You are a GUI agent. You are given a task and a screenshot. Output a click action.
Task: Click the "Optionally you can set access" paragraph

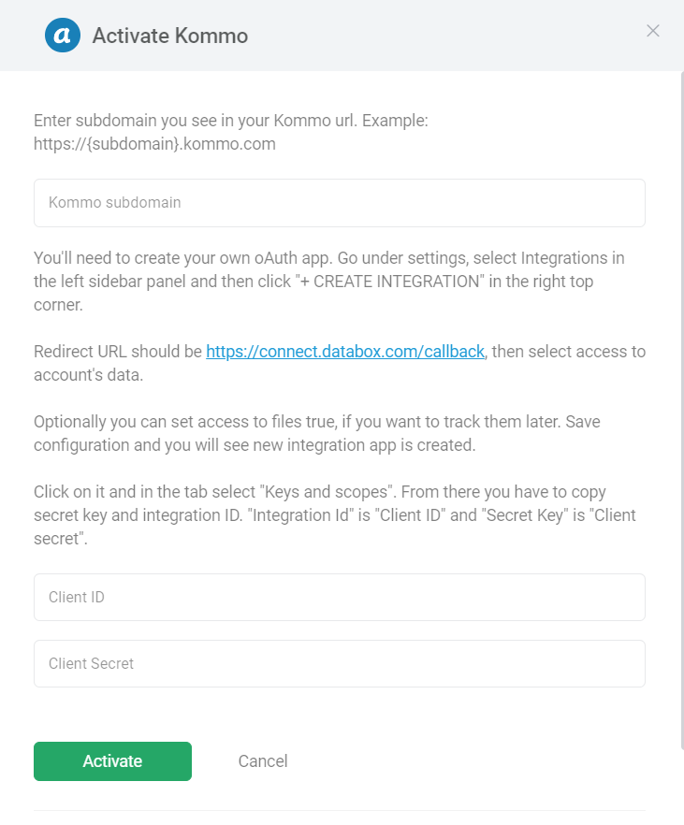317,433
